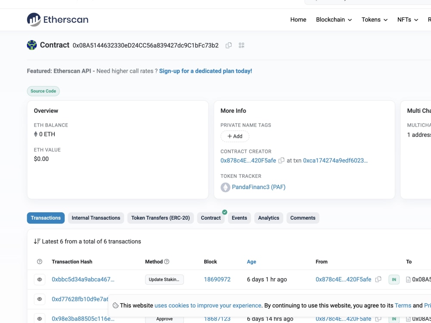Go to Home in the navigation
This screenshot has width=431, height=323.
298,19
